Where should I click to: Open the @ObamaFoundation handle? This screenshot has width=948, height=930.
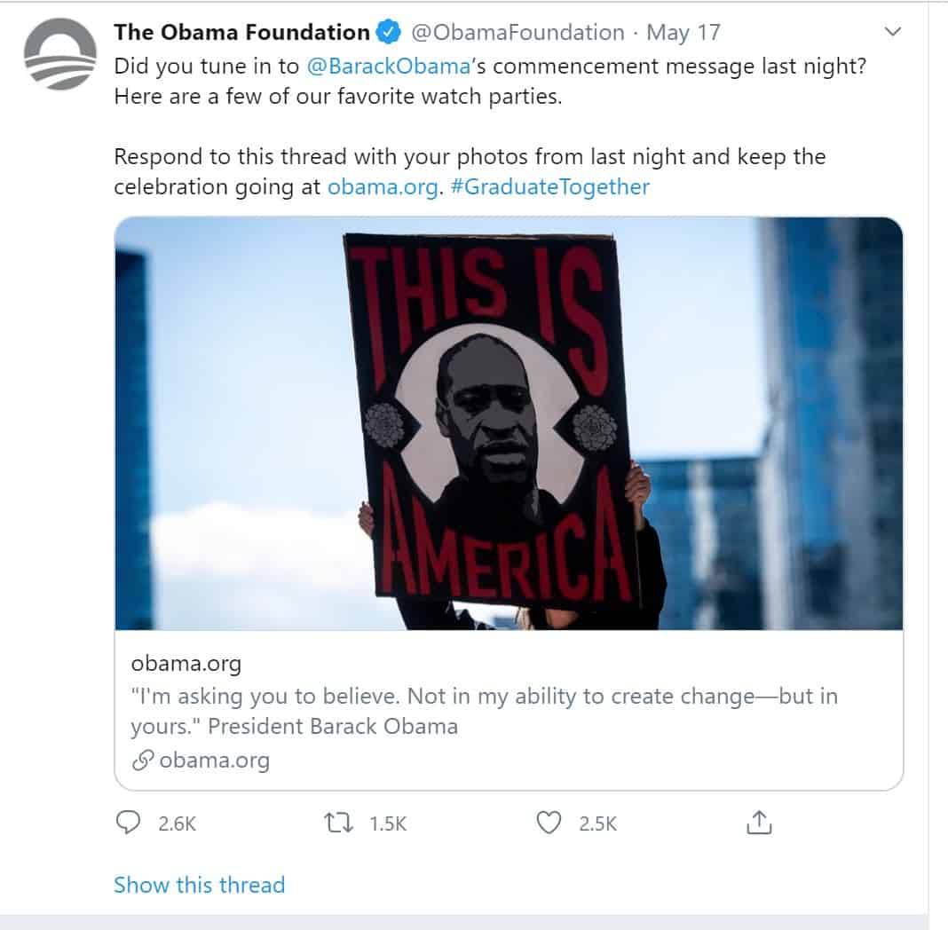pos(517,32)
